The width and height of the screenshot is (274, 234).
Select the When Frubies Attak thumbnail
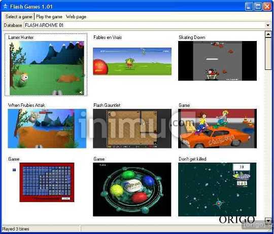point(47,129)
